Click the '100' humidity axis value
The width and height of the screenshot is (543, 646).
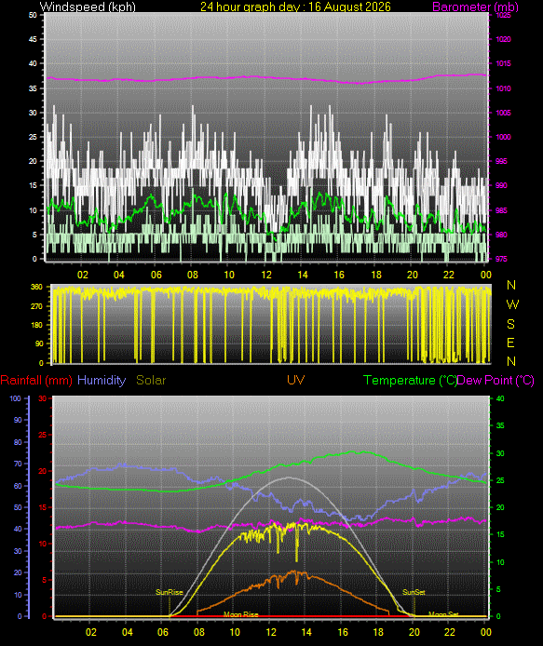(x=16, y=398)
